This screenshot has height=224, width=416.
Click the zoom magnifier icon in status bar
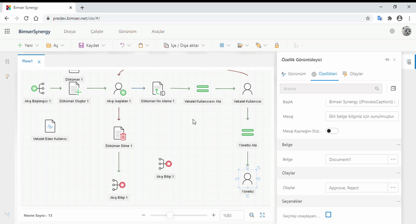252,215
